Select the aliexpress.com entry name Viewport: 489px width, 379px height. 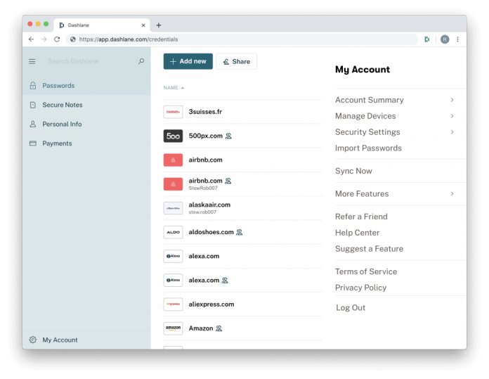[211, 304]
